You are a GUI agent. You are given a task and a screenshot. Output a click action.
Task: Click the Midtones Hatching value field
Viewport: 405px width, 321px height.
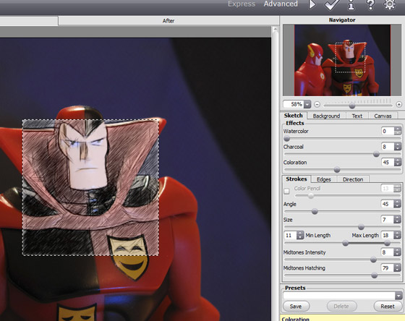[x=387, y=267]
